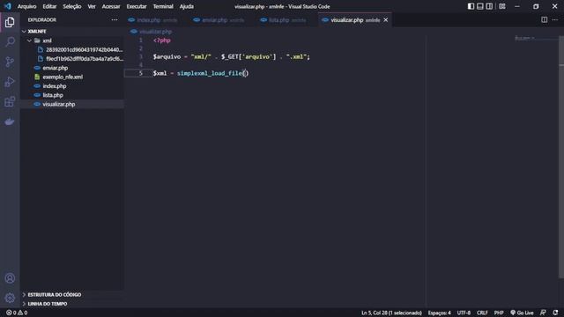Click Ln 5, Col 28 cursor position
This screenshot has width=564, height=317.
pos(391,313)
